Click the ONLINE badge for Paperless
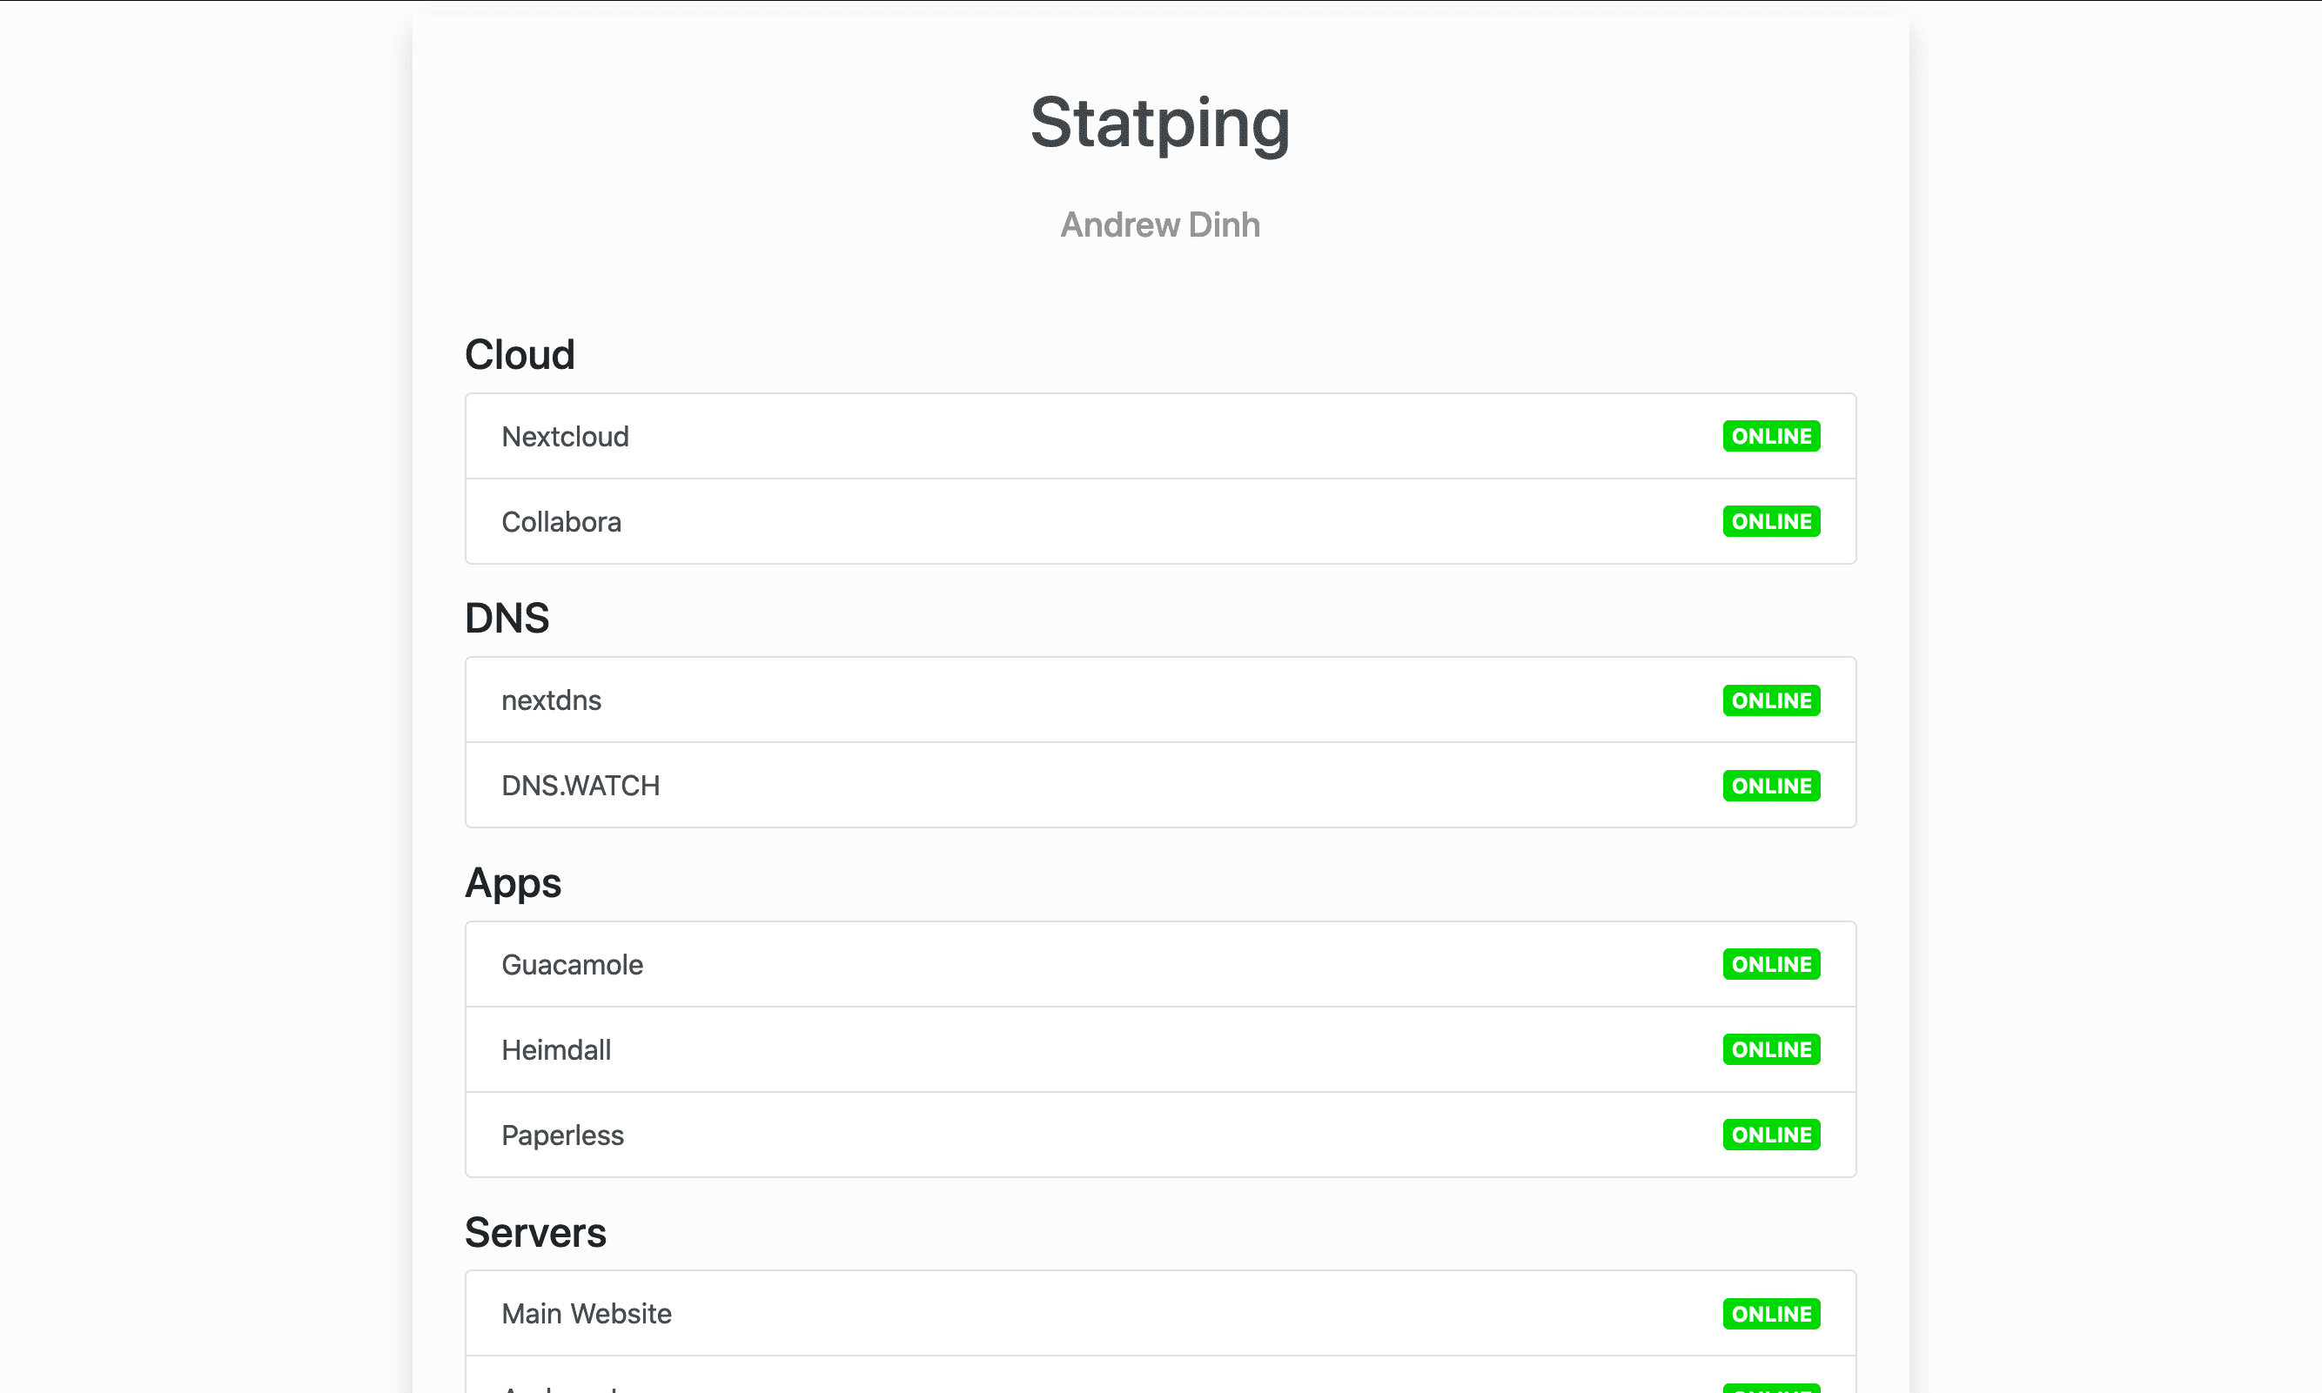 coord(1771,1135)
